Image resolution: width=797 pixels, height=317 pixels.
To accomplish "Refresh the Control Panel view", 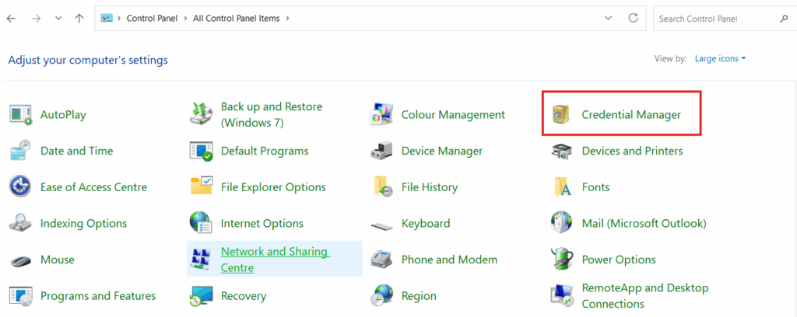I will pyautogui.click(x=633, y=19).
